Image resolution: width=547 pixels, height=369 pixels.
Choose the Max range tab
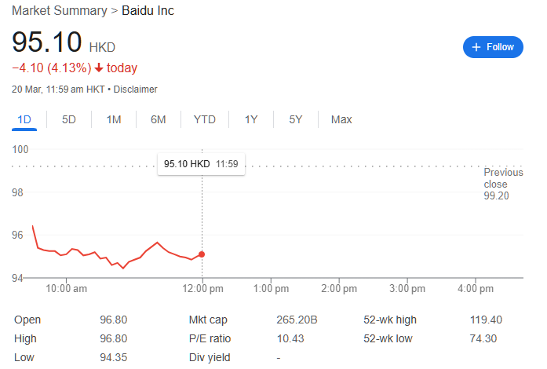[x=341, y=119]
